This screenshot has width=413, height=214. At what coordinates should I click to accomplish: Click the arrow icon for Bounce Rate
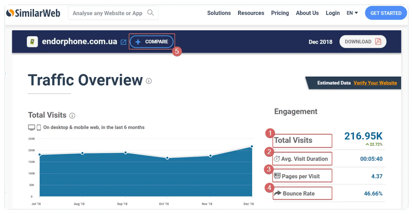point(277,193)
